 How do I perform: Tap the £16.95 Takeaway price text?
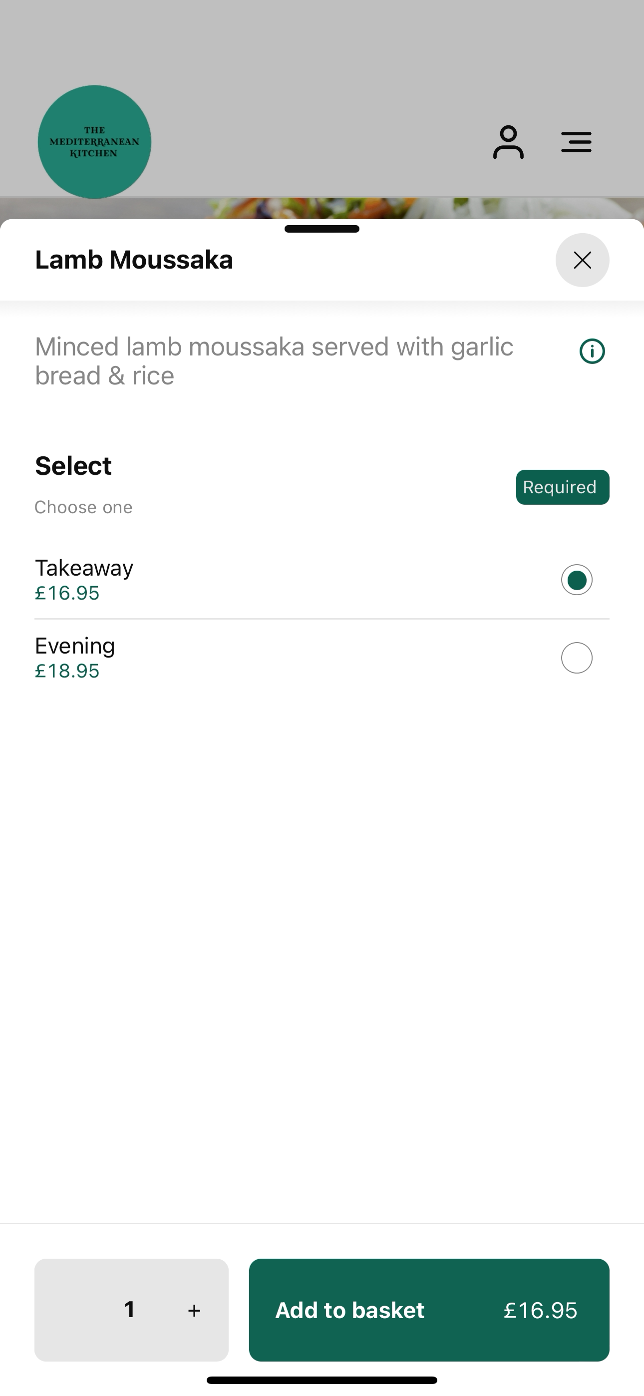(67, 593)
